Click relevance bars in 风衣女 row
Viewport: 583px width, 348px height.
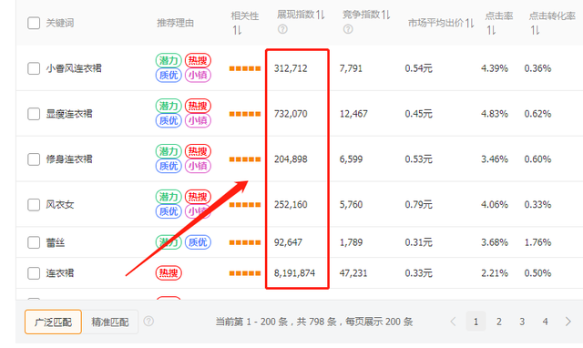(245, 204)
